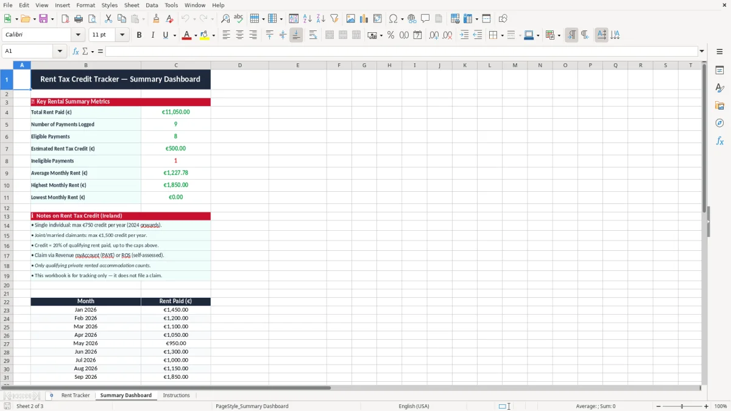Image resolution: width=731 pixels, height=411 pixels.
Task: Toggle Align Left
Action: 227,35
